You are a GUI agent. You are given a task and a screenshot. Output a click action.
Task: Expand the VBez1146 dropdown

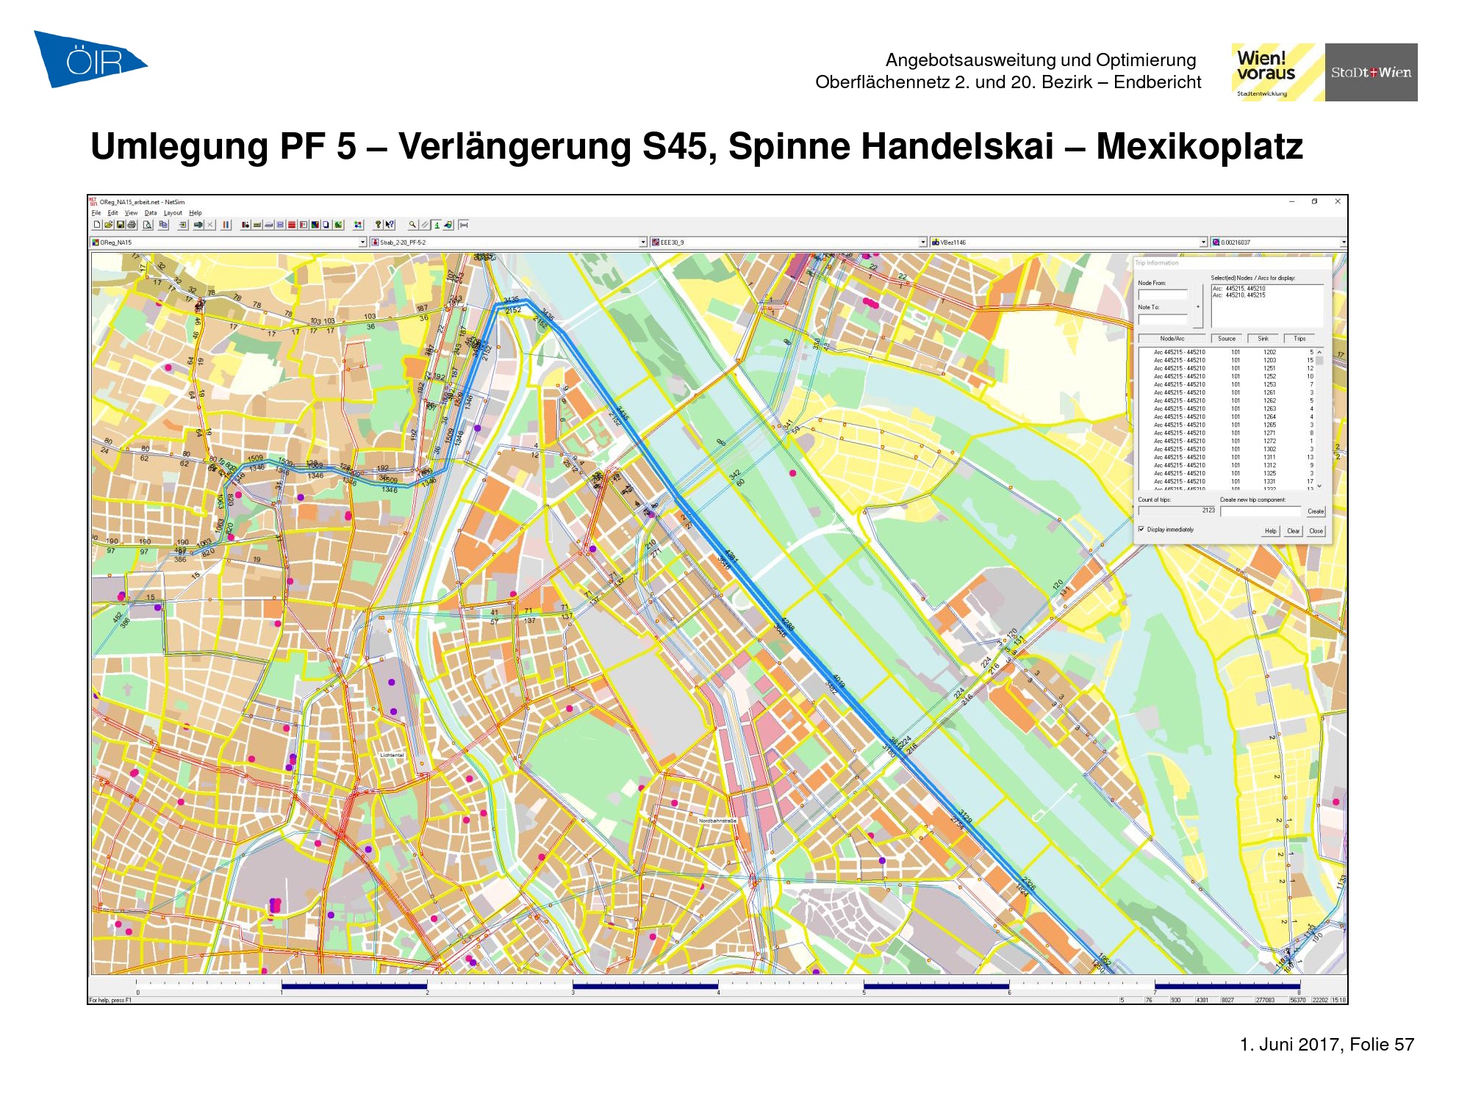1203,242
